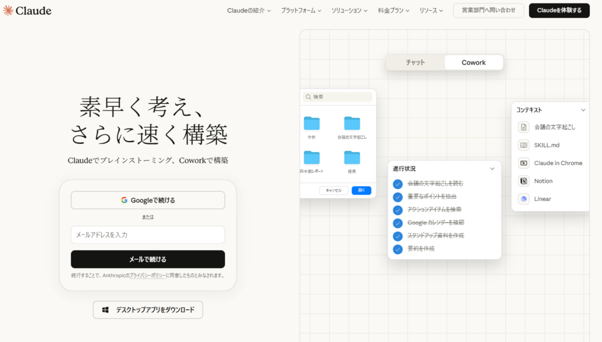This screenshot has width=602, height=342.
Task: Toggle the Google カレンダーを確認 checkbox
Action: (398, 223)
